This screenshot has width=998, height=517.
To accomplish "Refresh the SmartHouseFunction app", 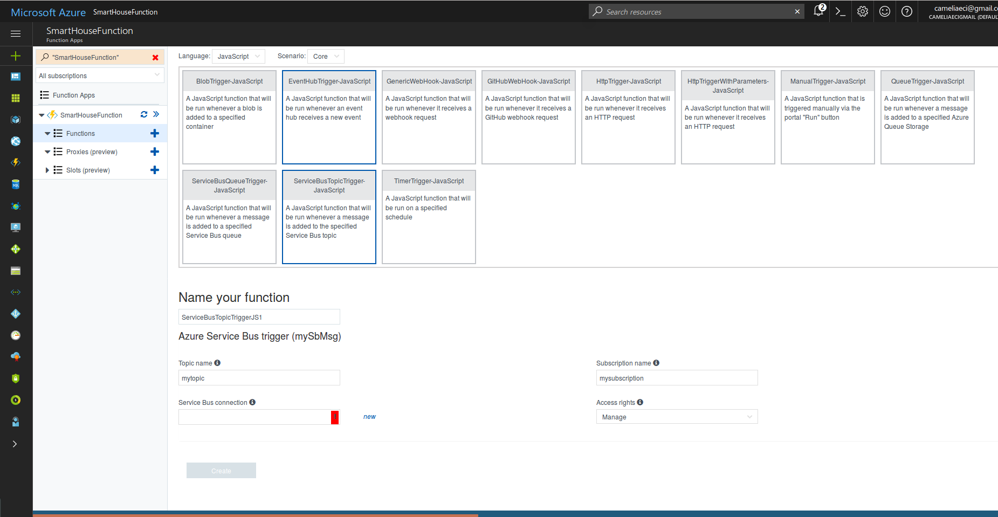I will click(144, 114).
